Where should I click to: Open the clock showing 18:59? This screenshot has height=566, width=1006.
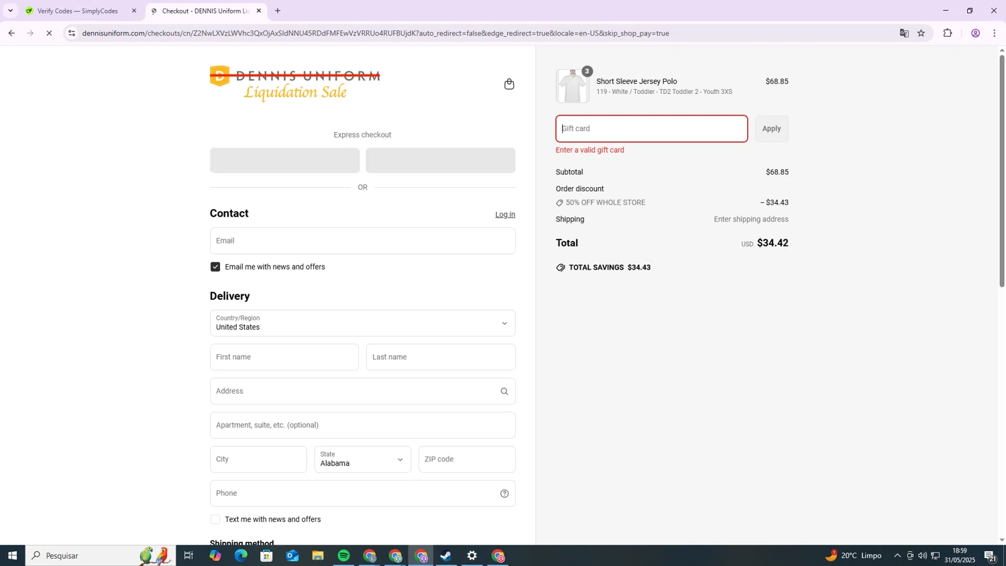960,556
